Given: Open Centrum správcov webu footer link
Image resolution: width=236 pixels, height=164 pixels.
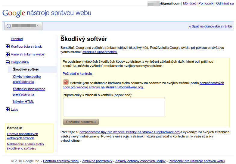Looking at the screenshot, I should [61, 161].
